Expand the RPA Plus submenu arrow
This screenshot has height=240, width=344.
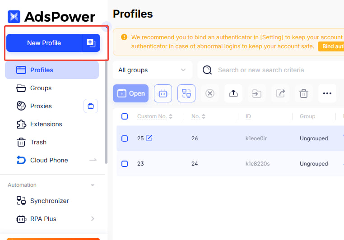93,219
